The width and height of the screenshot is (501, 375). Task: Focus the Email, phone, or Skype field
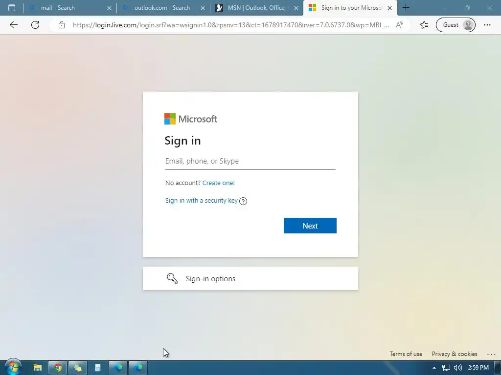250,161
